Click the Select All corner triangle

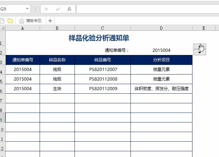pos(3,28)
